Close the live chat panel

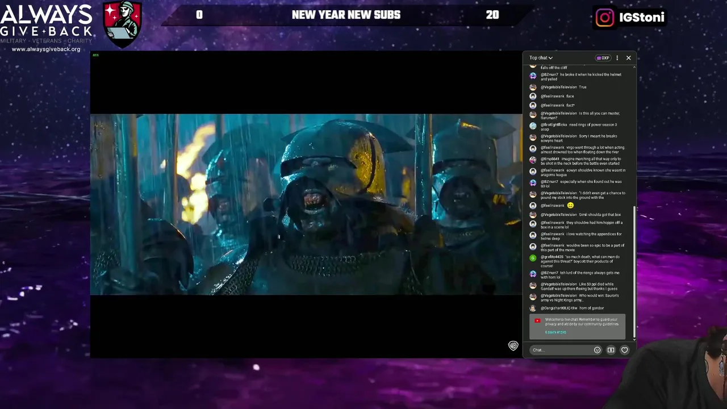click(x=629, y=57)
